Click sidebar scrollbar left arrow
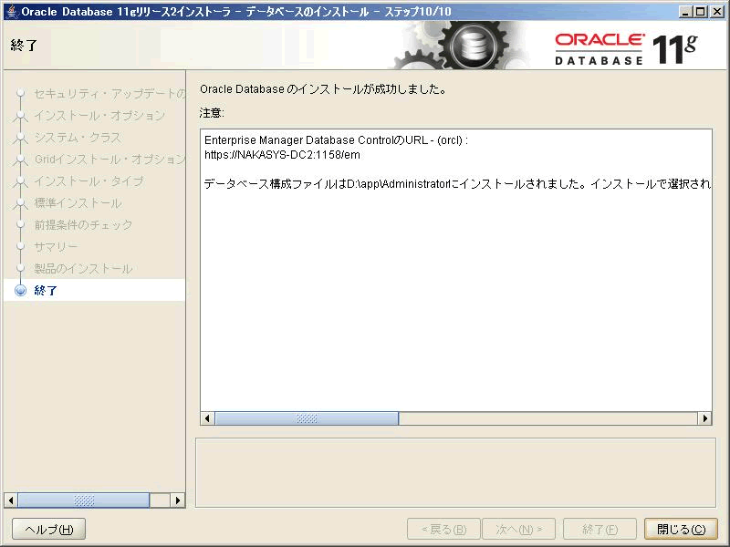Screen dimensions: 730x547 pyautogui.click(x=11, y=501)
